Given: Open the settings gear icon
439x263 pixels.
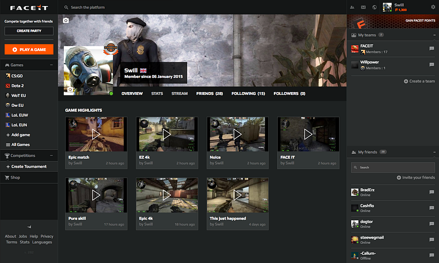Looking at the screenshot, I should pyautogui.click(x=433, y=7).
